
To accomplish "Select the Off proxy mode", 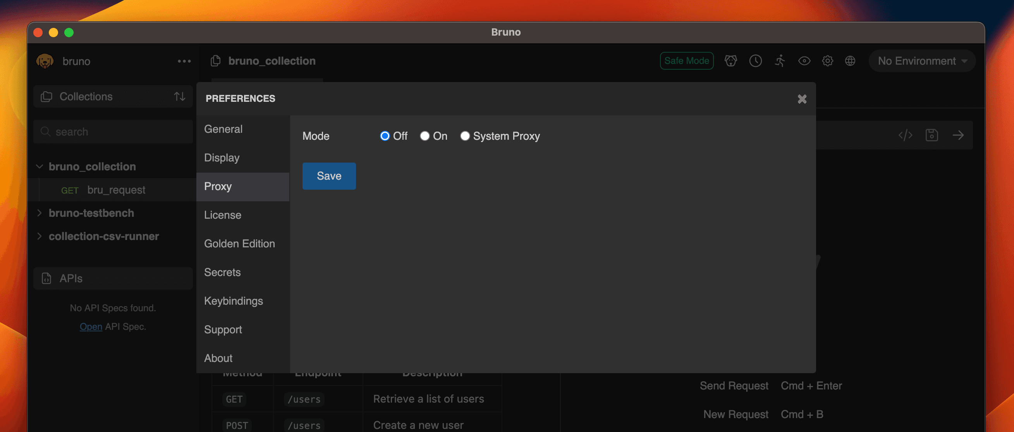I will click(385, 136).
